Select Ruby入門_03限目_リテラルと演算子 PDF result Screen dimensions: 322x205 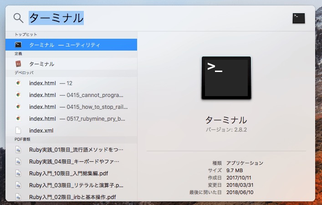coord(71,185)
